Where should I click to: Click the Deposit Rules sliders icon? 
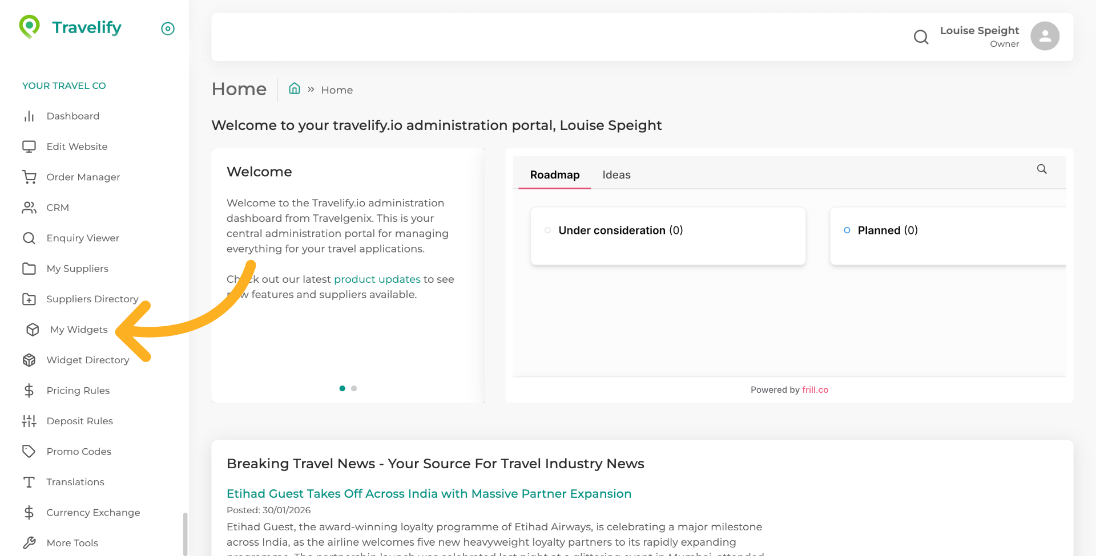[x=29, y=421]
